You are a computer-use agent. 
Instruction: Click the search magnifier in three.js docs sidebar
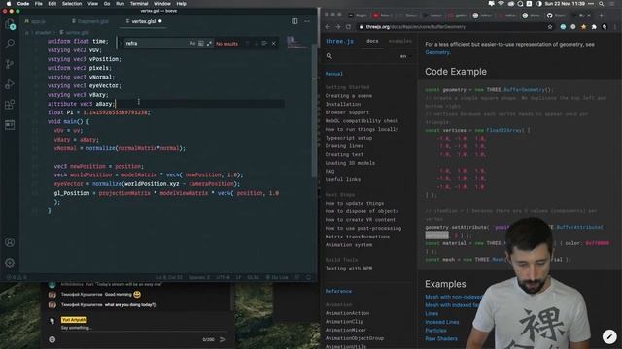pos(329,56)
